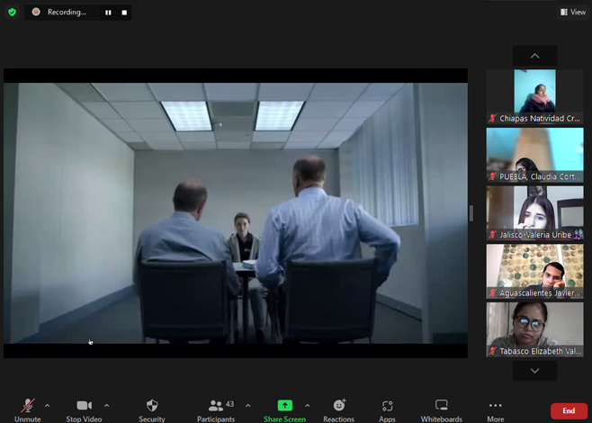Open share screen options chevron
The width and height of the screenshot is (592, 423).
coord(308,406)
